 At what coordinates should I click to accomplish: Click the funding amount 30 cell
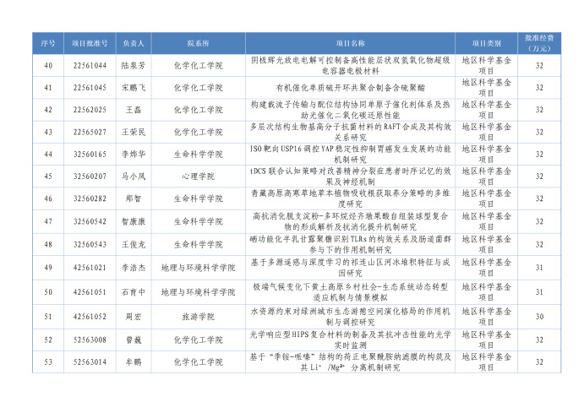click(538, 317)
